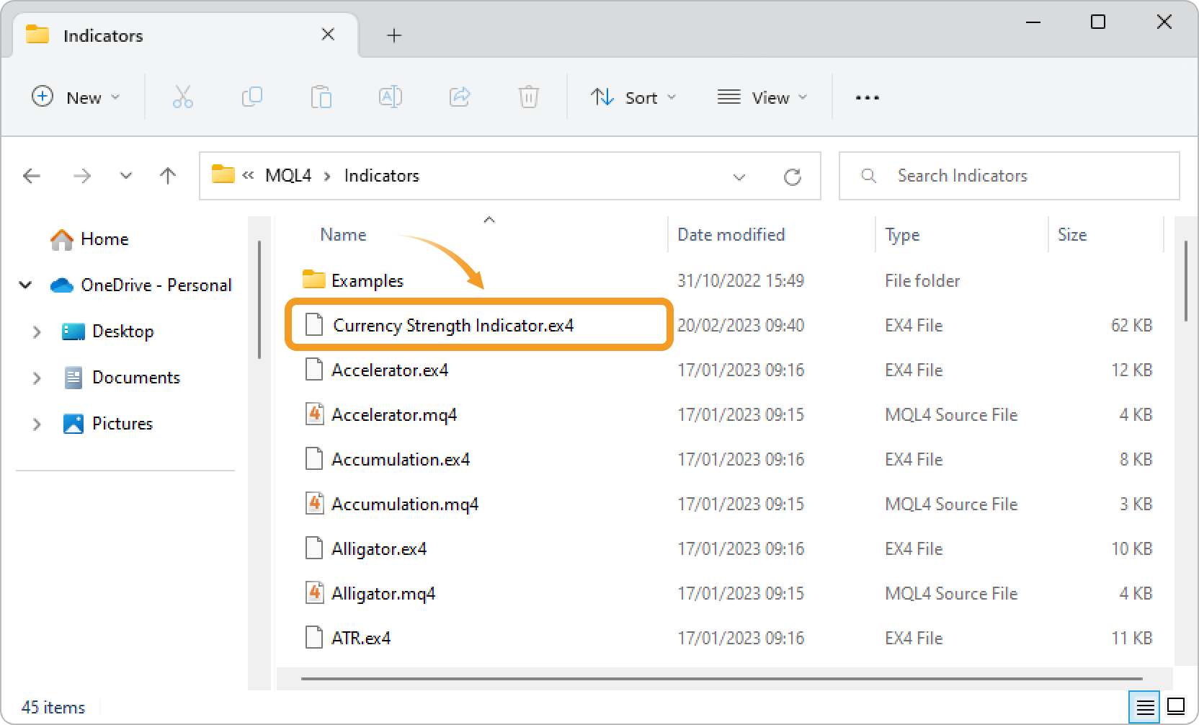This screenshot has width=1199, height=725.
Task: Sort by the Name column header
Action: click(343, 235)
